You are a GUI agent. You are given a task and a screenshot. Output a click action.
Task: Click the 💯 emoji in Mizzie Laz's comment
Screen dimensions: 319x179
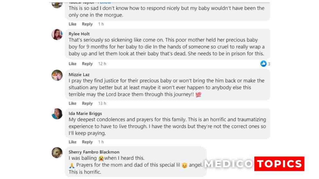198,94
